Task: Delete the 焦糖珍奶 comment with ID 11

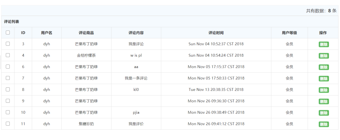Action: [324, 124]
